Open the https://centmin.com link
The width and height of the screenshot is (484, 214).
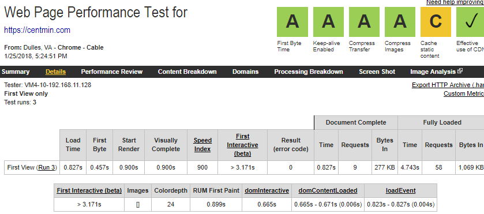pyautogui.click(x=37, y=30)
